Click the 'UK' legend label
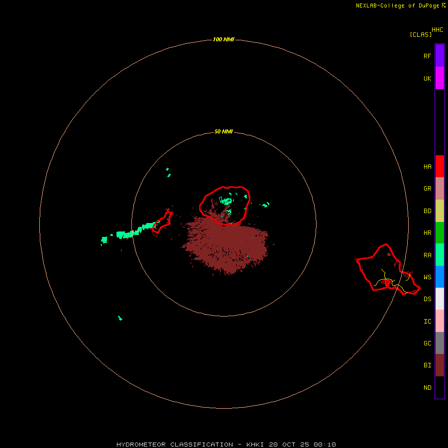The width and height of the screenshot is (448, 448). (427, 78)
